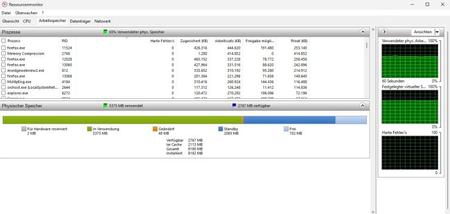Click the process list vertical scrollbar thumb

(367, 45)
